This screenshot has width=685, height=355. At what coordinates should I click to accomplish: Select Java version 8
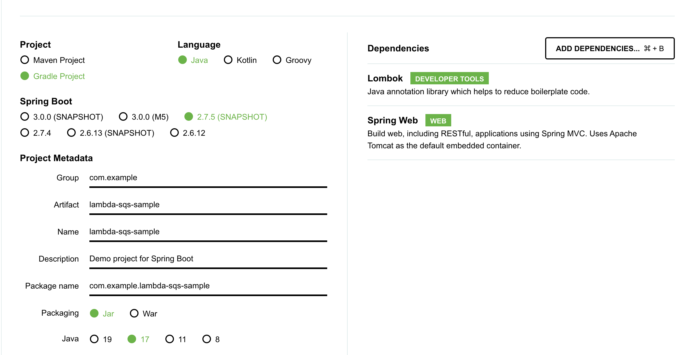tap(207, 339)
